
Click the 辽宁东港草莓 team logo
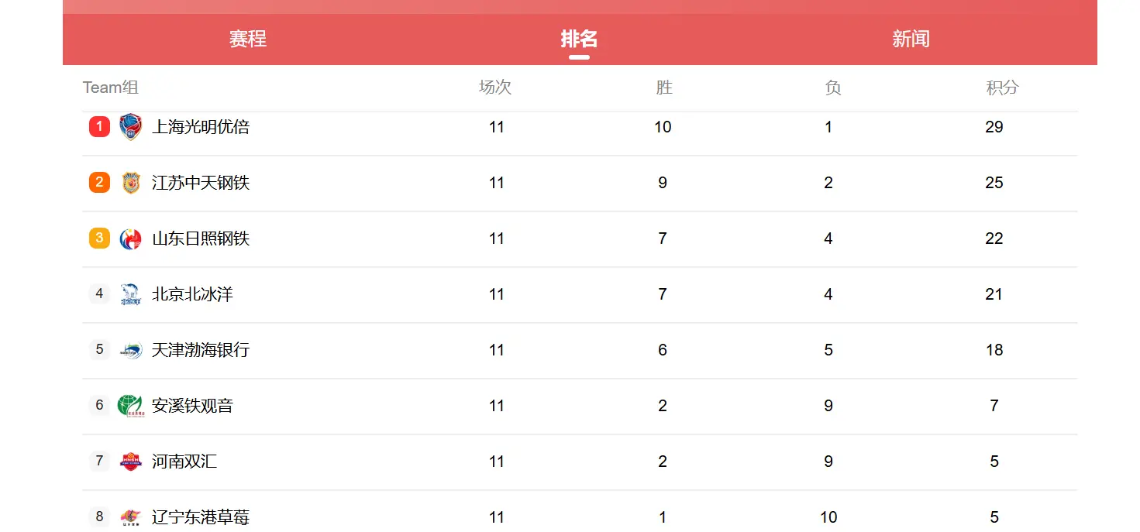point(131,517)
